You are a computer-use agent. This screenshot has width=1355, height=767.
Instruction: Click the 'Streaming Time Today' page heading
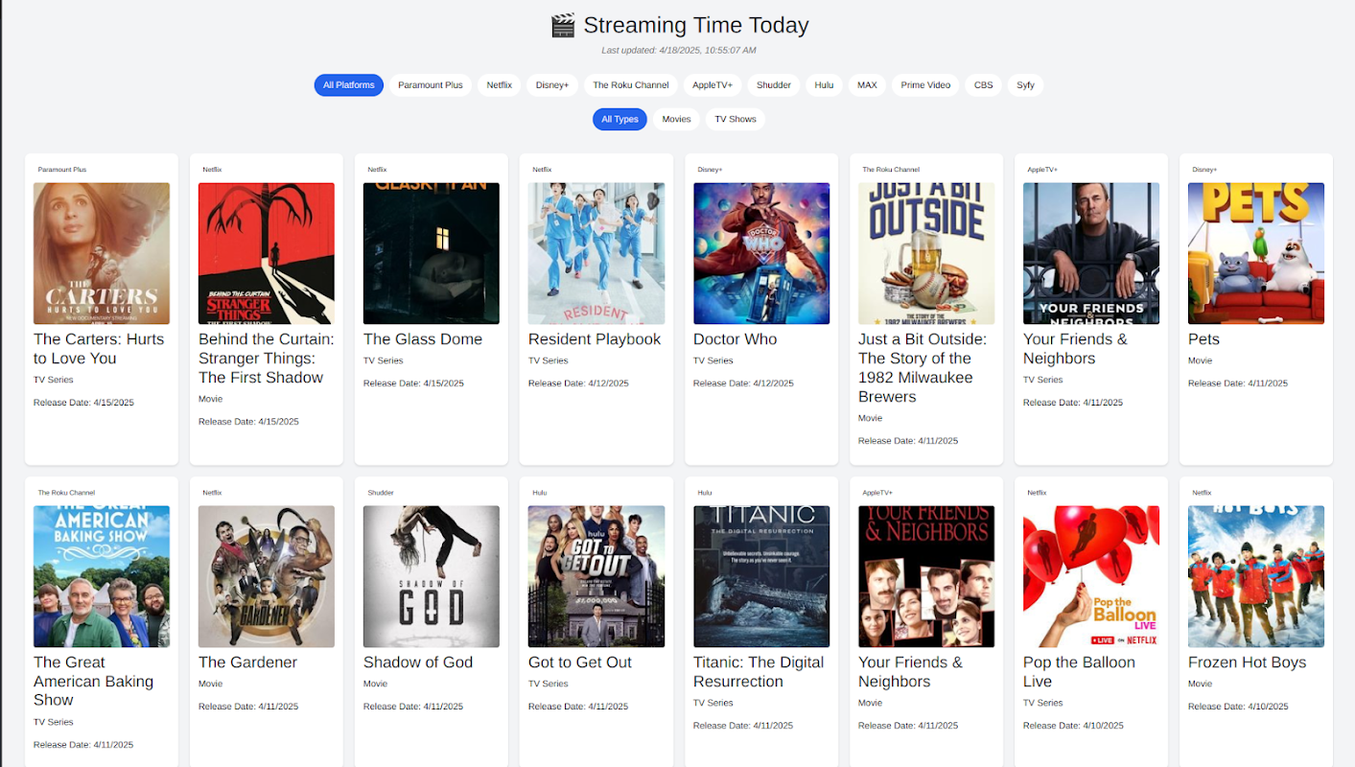click(696, 26)
